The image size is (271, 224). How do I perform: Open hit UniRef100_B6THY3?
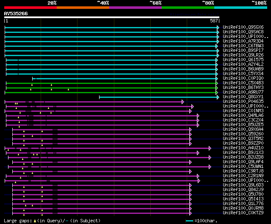point(243,88)
